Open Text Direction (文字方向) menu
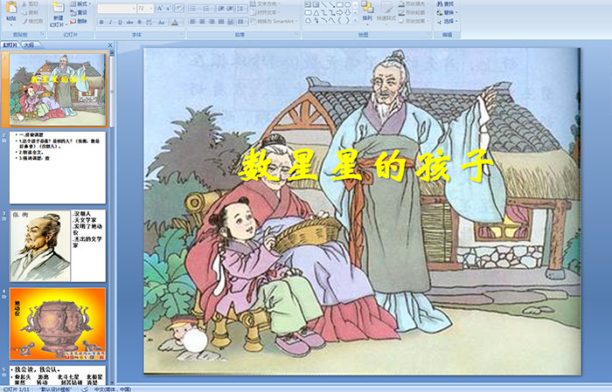Viewport: 612px width, 392px height. (265, 3)
